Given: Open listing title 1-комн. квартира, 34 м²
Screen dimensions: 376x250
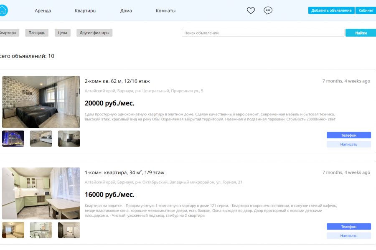Looking at the screenshot, I should coord(124,172).
